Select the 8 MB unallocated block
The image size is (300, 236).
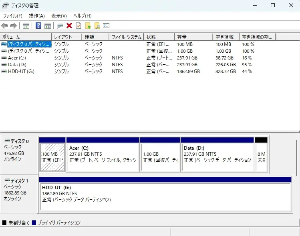[261, 155]
